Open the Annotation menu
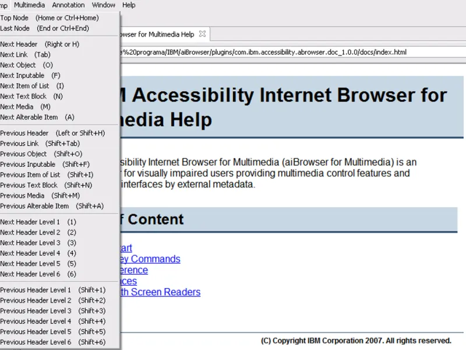Viewport: 466px width, 350px height. 68,5
